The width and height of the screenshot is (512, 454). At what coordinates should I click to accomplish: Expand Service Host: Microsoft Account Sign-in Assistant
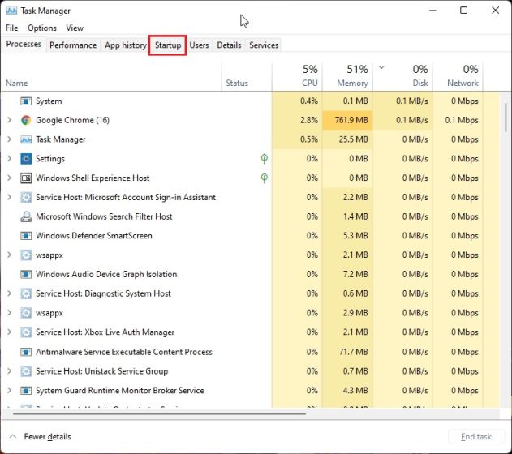[x=10, y=197]
